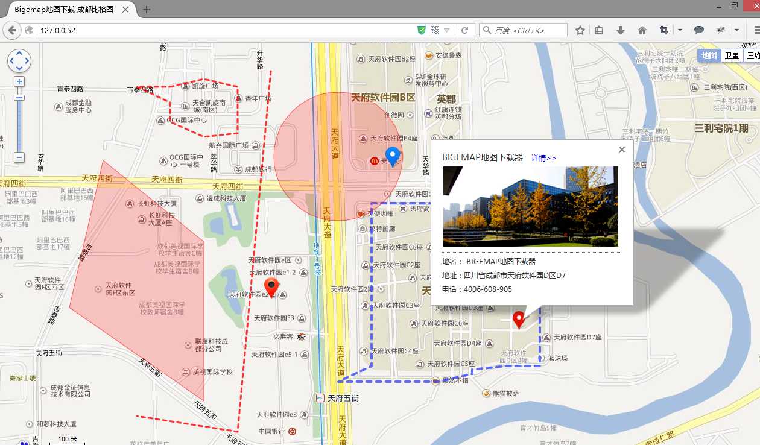Open a new tab with plus button
The width and height of the screenshot is (760, 445).
(147, 10)
